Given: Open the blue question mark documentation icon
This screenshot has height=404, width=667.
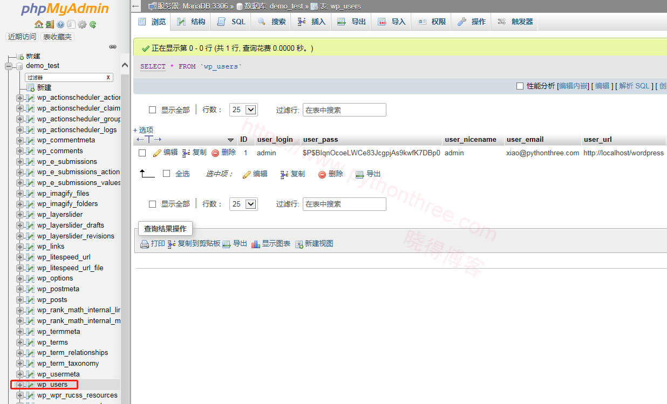Looking at the screenshot, I should pos(60,24).
